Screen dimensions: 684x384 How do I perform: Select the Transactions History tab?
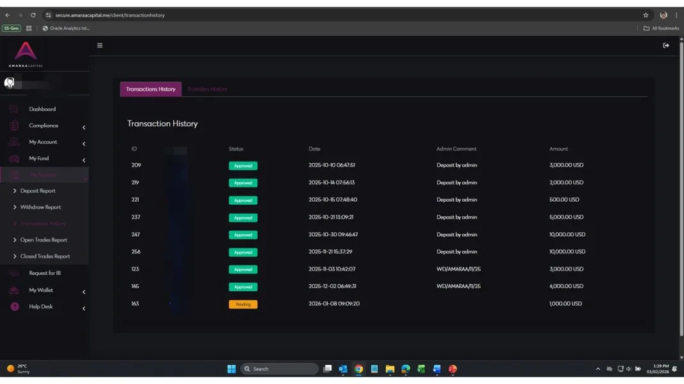click(151, 90)
